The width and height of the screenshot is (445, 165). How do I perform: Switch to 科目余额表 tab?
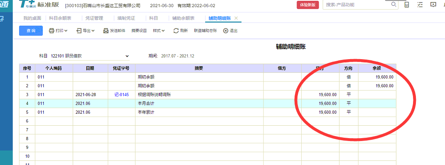click(x=60, y=18)
